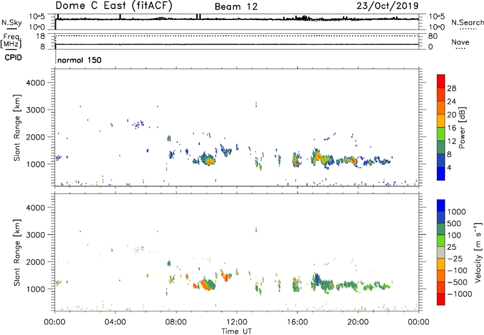
Task: Click the 'Power [dB]' color bar label
Action: (462, 128)
